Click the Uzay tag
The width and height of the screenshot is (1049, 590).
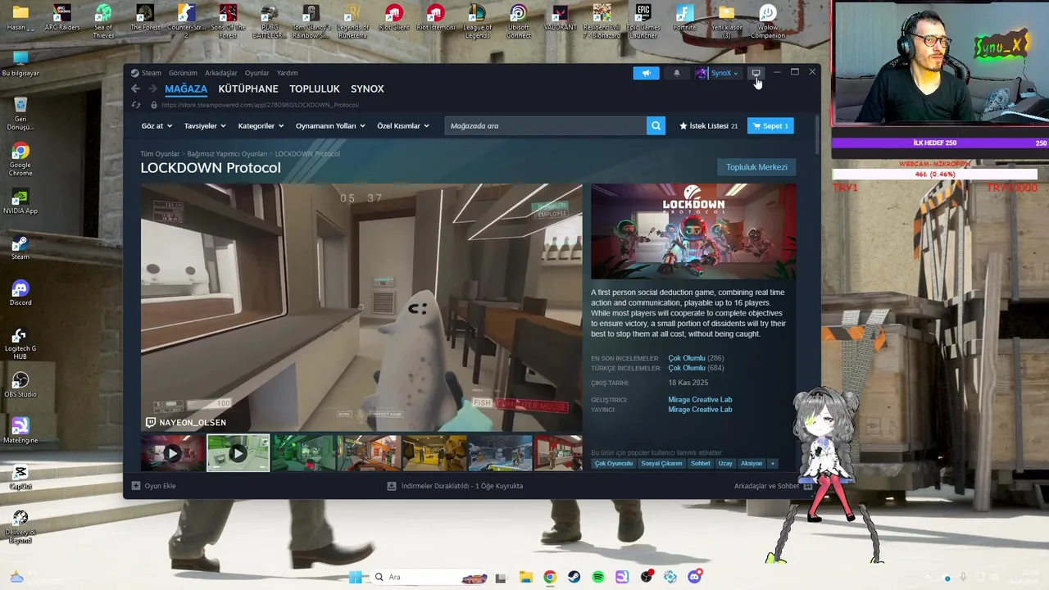pyautogui.click(x=725, y=464)
